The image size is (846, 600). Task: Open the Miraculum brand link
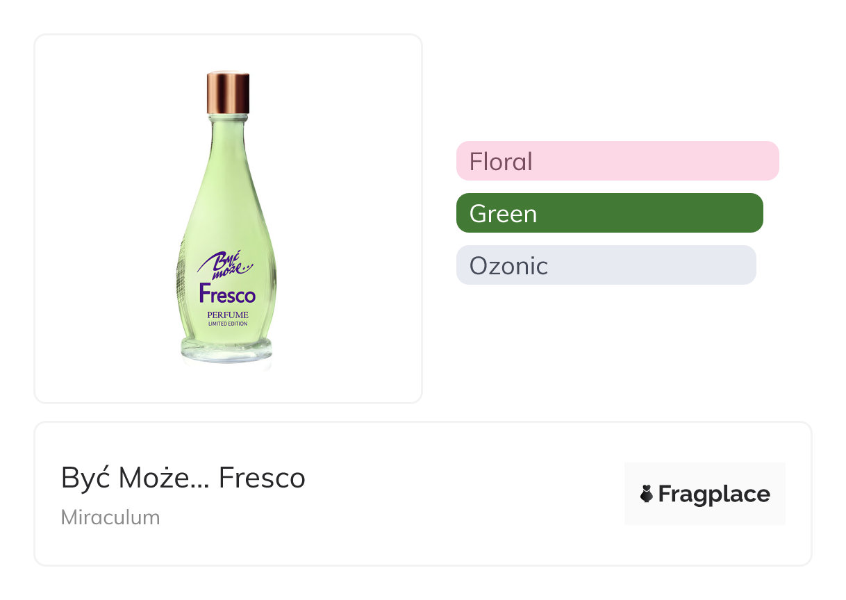pos(110,517)
